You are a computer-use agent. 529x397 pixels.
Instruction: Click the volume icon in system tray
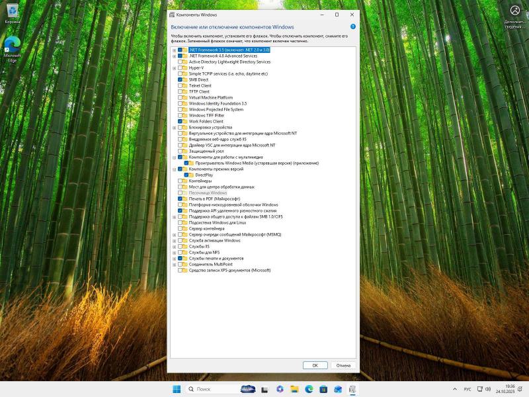487,389
